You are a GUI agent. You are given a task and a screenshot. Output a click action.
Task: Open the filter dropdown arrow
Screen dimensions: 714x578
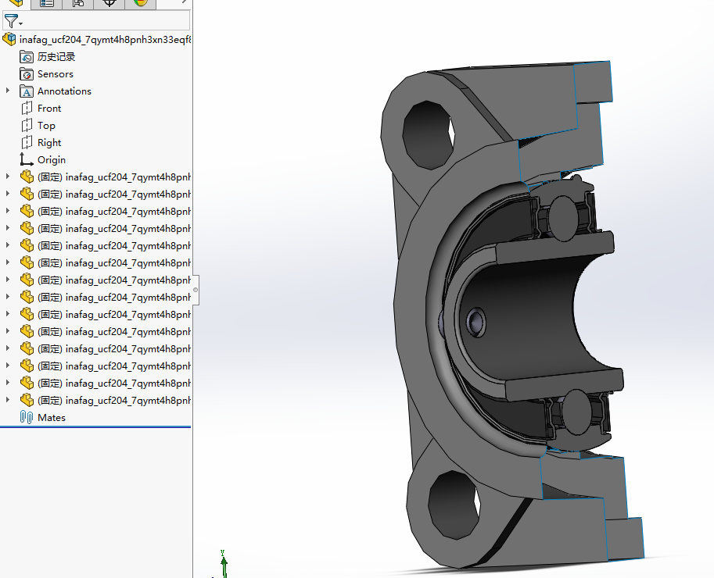21,23
